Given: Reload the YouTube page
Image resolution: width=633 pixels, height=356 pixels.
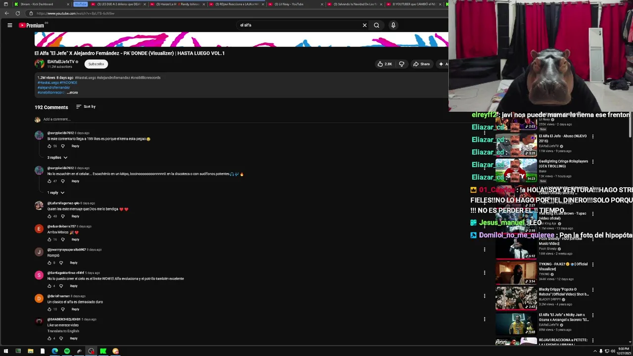Looking at the screenshot, I should point(18,13).
